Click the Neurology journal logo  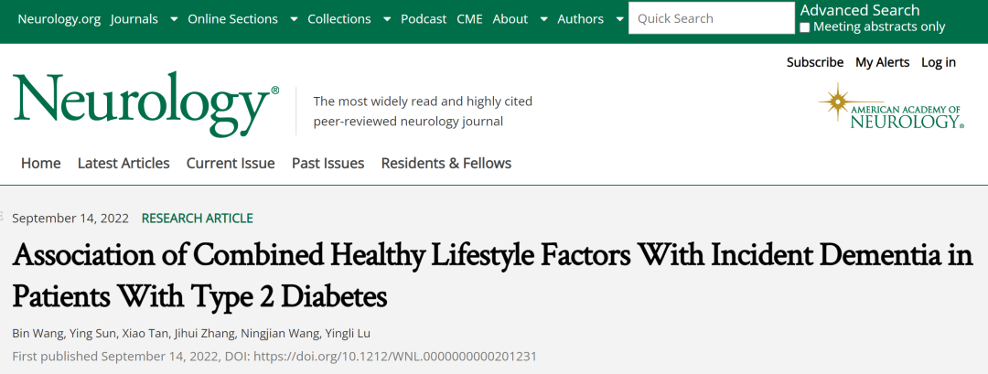pyautogui.click(x=146, y=104)
